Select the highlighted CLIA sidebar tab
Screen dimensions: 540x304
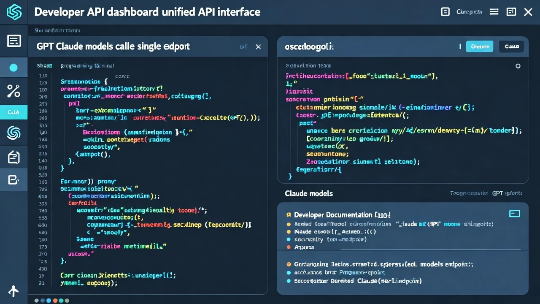pyautogui.click(x=13, y=112)
